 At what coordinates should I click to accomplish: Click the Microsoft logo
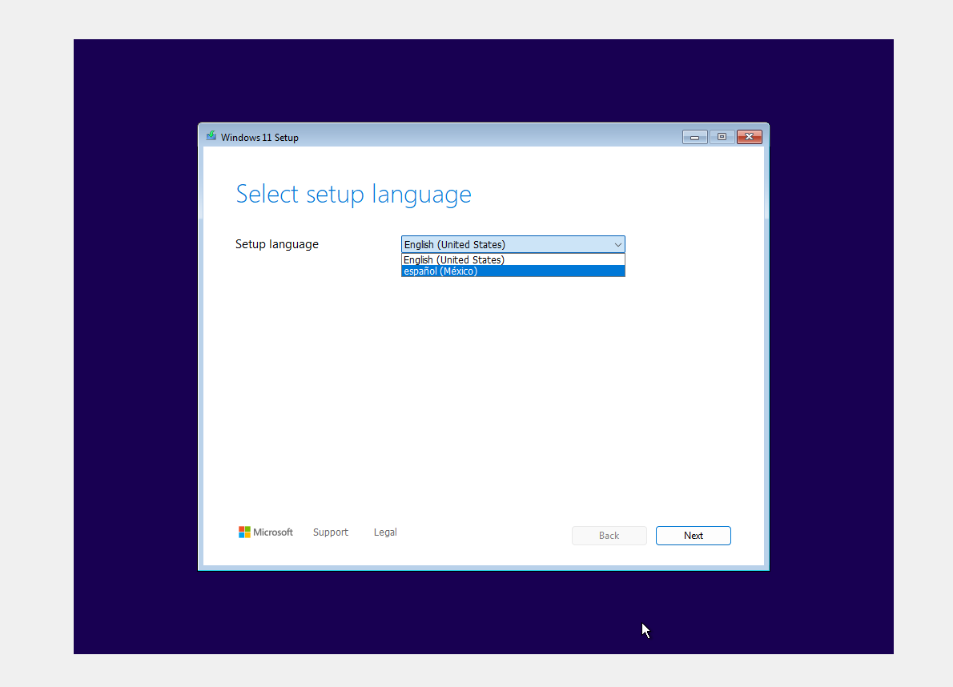[266, 532]
